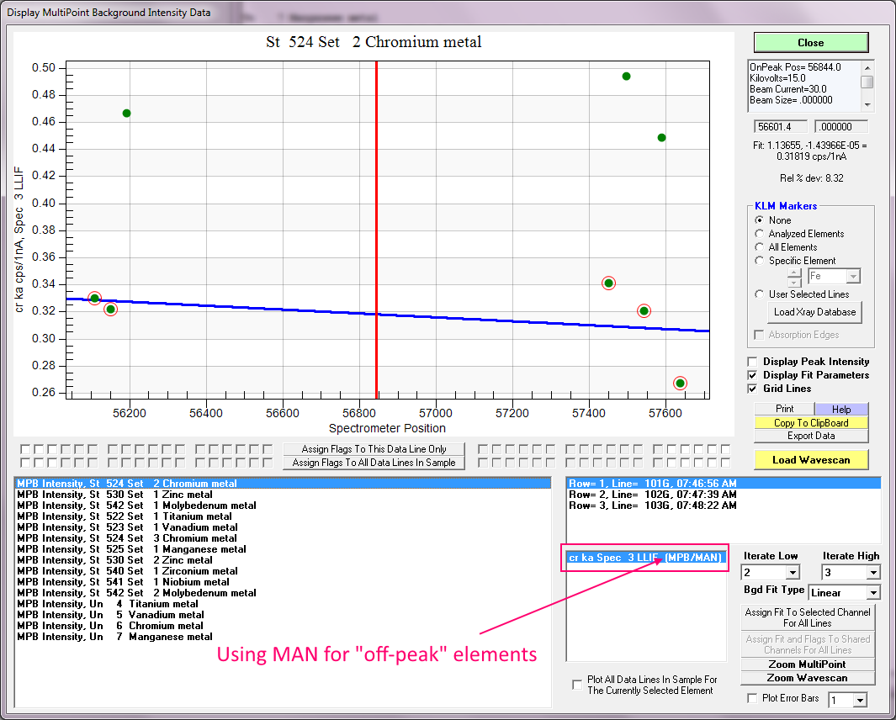896x720 pixels.
Task: Enable the Plot Error Bars checkbox
Action: tap(753, 698)
